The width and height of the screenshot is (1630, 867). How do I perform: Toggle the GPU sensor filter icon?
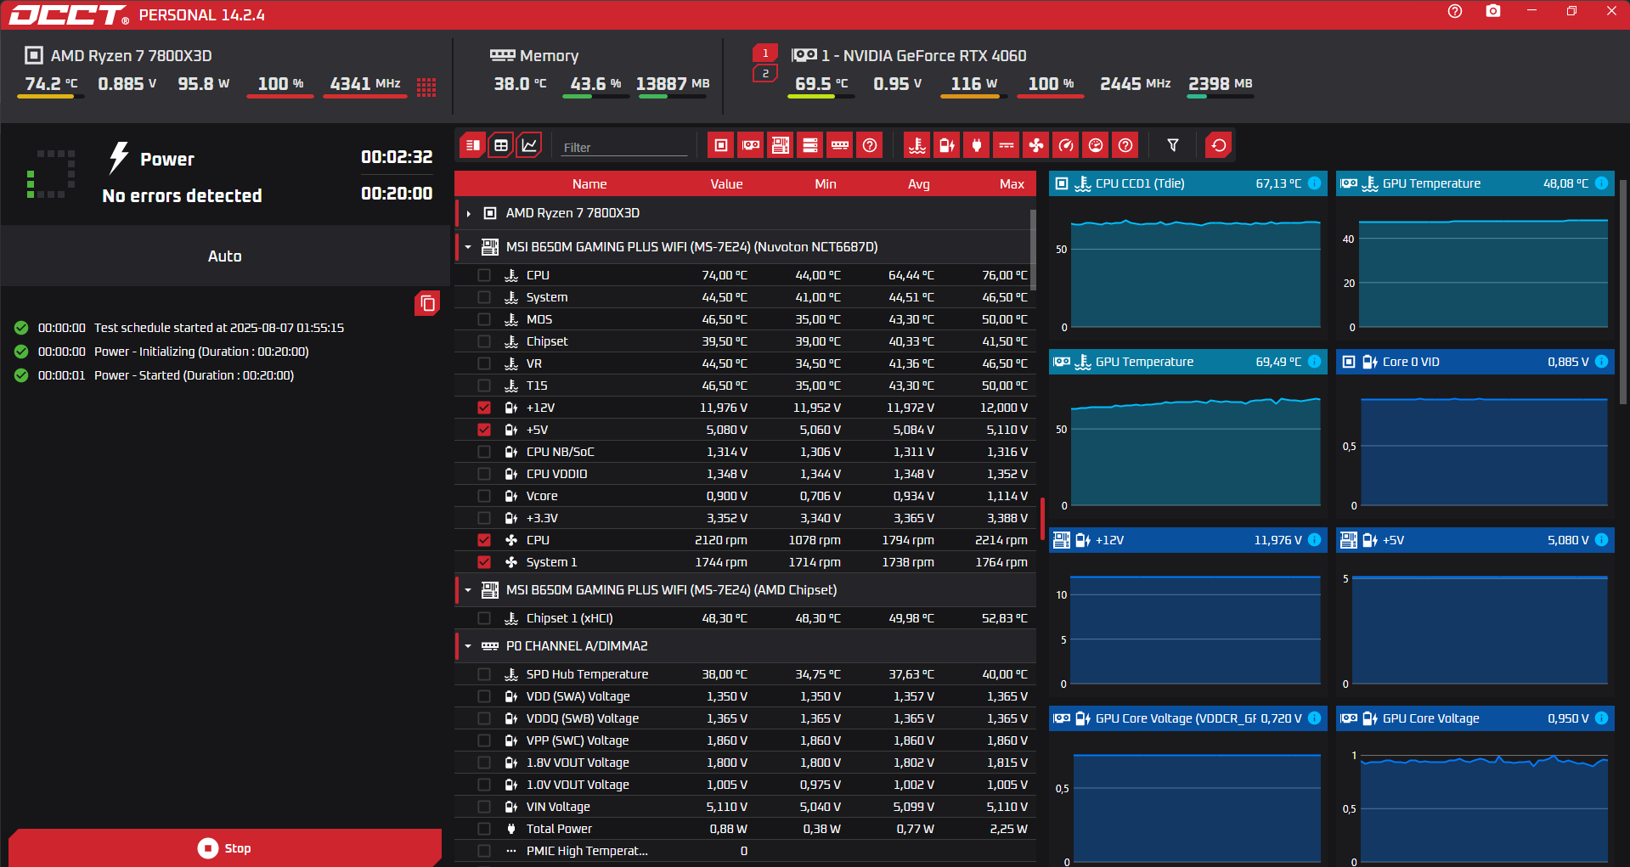point(751,145)
